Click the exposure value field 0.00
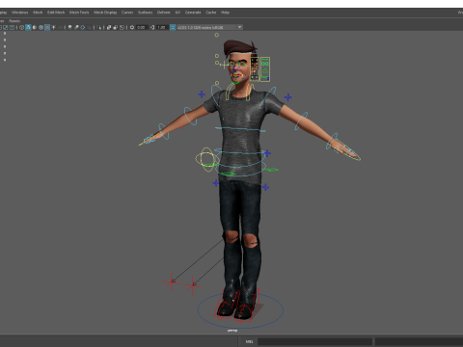This screenshot has width=463, height=347. 142,27
